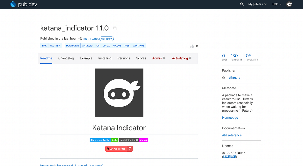The width and height of the screenshot is (303, 166).
Task: Click the Katana Indicator package image
Action: pos(119,93)
